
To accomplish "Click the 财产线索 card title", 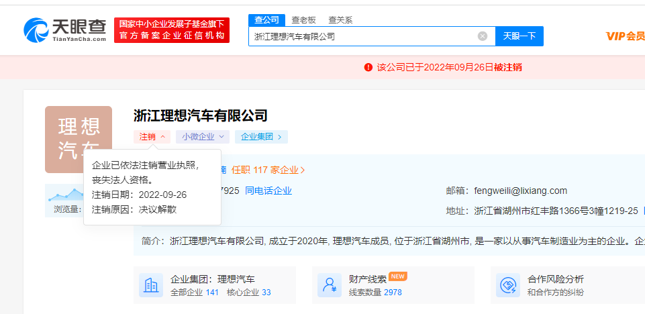I will point(368,280).
